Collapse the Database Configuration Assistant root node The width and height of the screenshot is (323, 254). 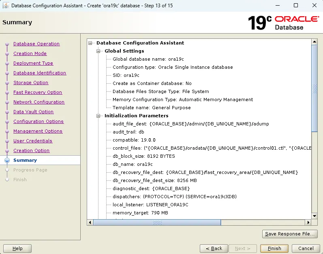click(x=90, y=43)
